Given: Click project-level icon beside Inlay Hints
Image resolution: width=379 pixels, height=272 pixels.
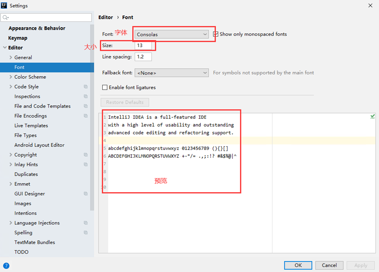Looking at the screenshot, I should tap(86, 164).
